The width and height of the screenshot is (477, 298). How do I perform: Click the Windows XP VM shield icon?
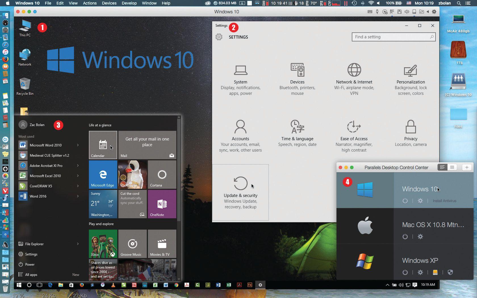click(450, 272)
